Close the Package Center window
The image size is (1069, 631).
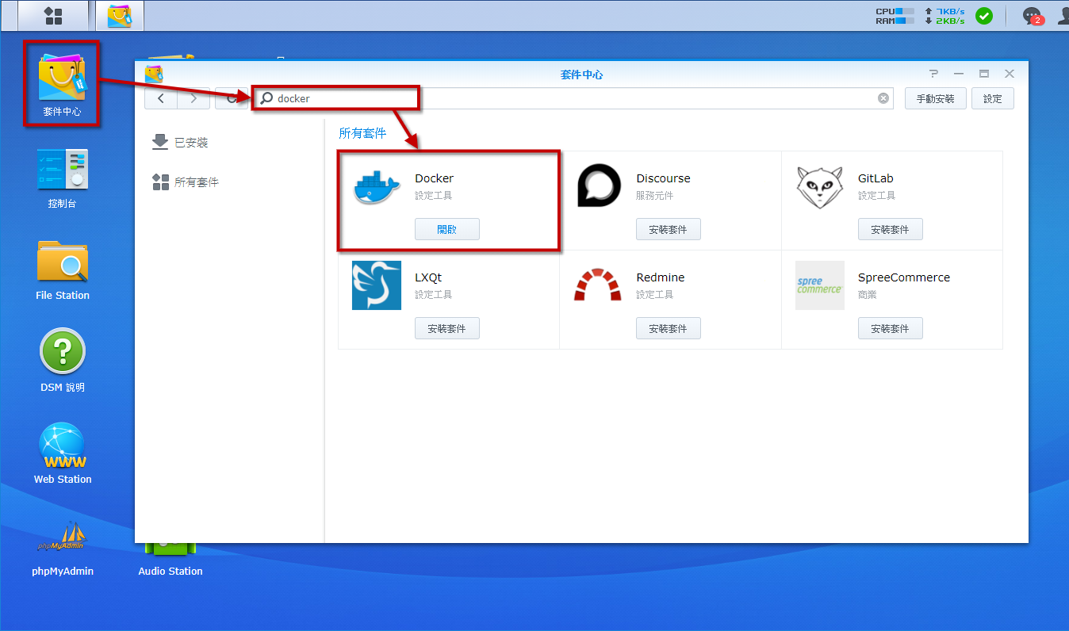[1010, 74]
